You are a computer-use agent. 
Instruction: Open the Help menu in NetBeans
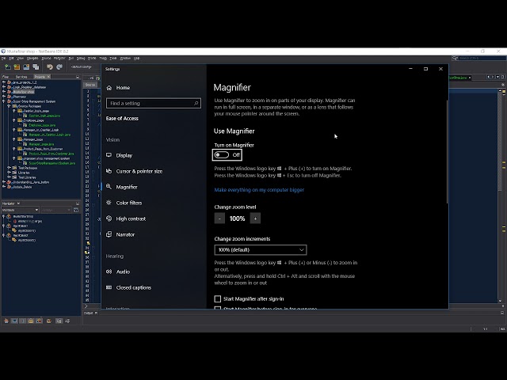[137, 59]
